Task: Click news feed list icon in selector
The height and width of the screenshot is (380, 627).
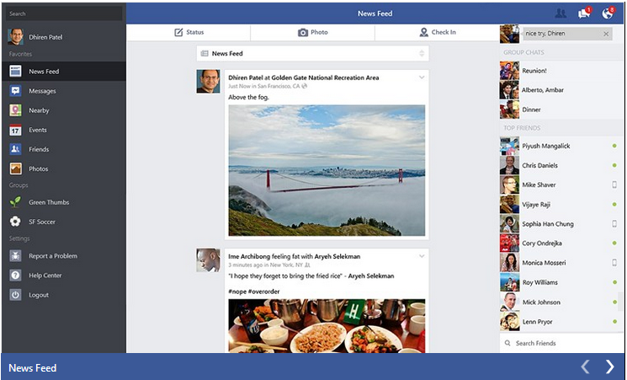Action: [205, 53]
